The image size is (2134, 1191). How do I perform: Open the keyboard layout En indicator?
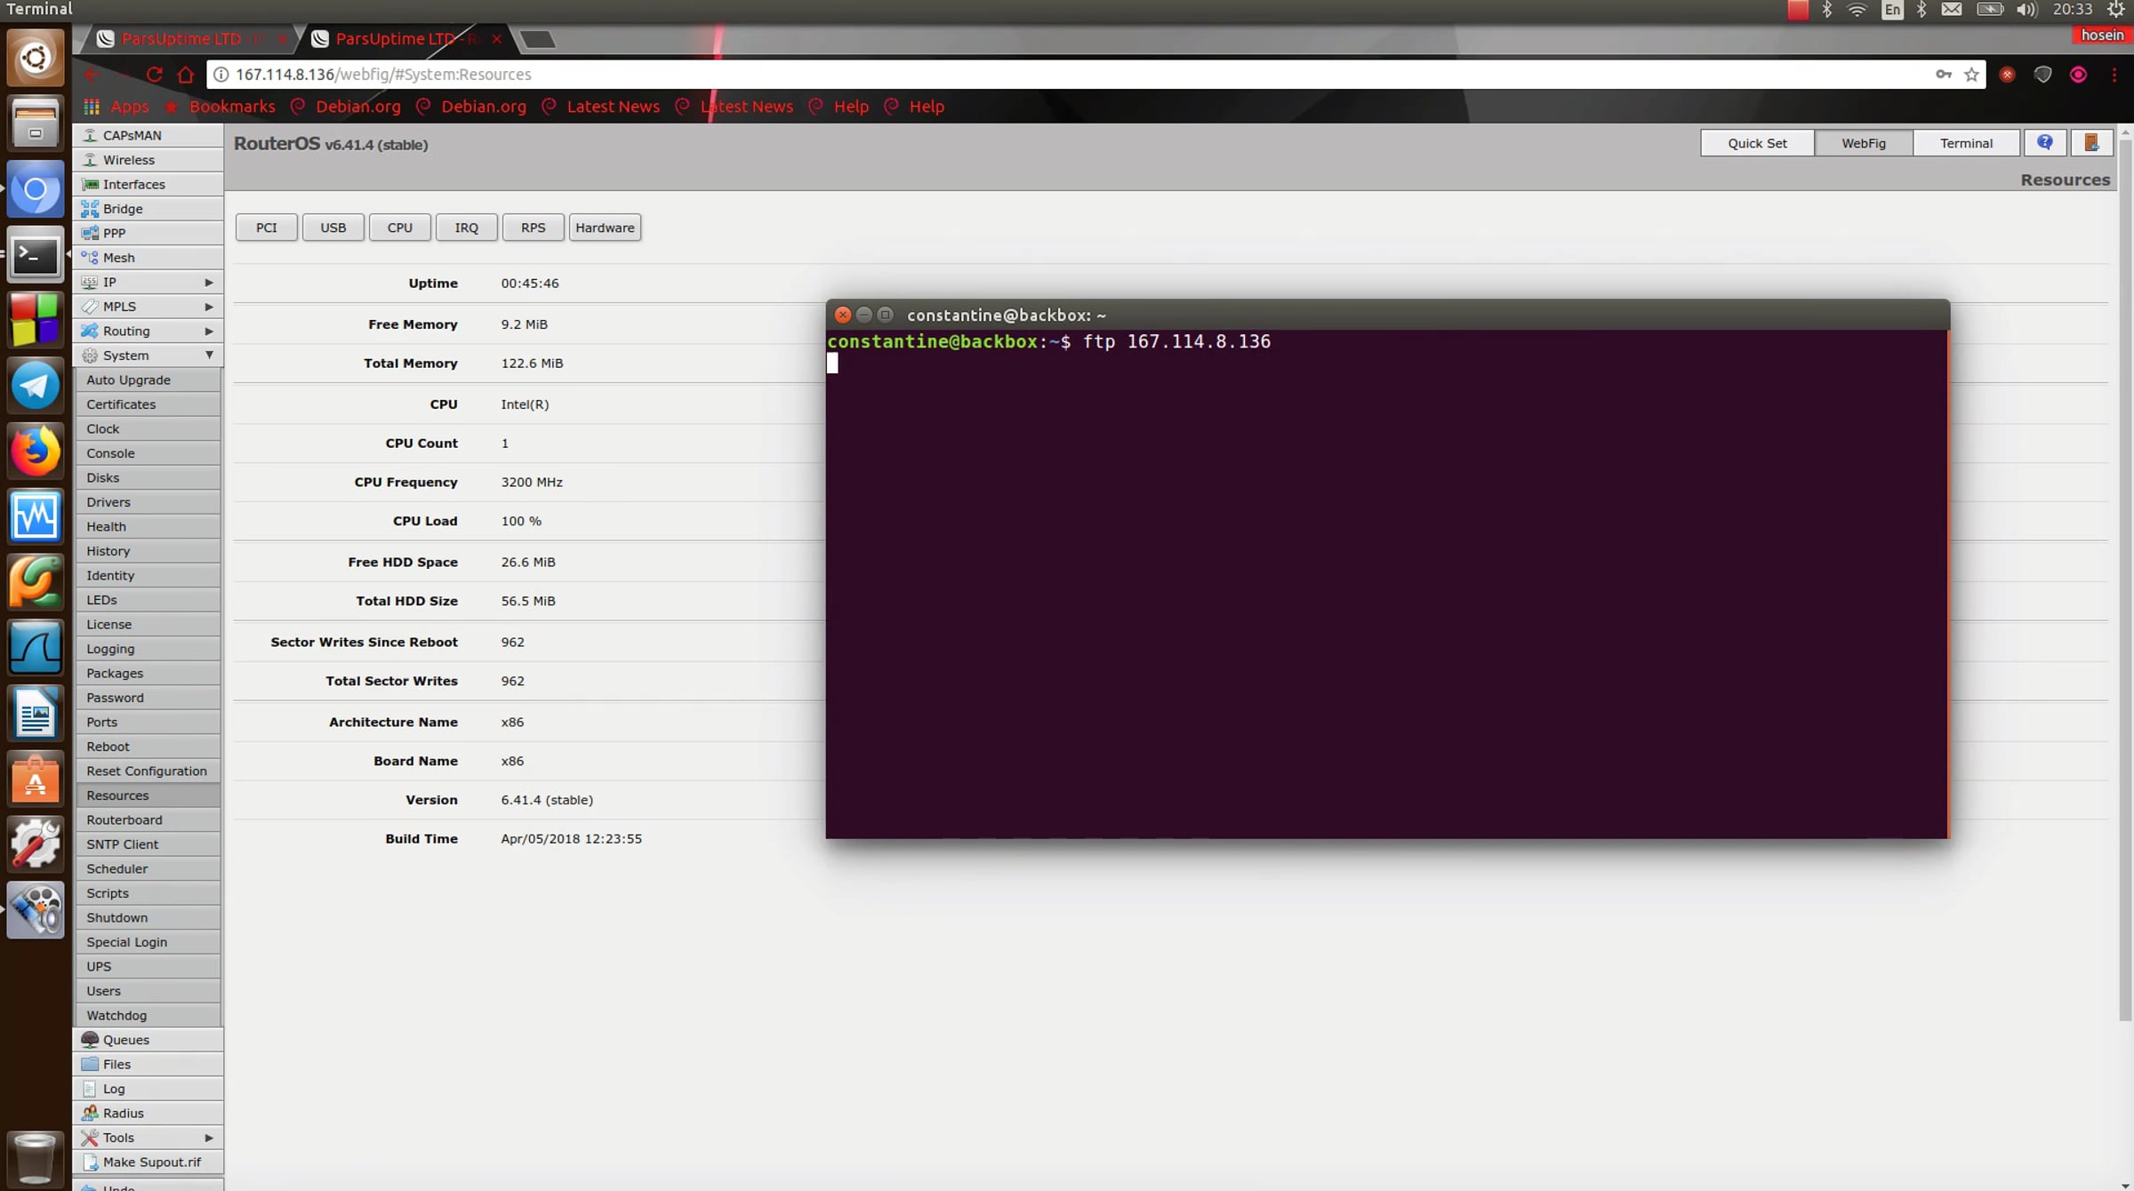1892,10
